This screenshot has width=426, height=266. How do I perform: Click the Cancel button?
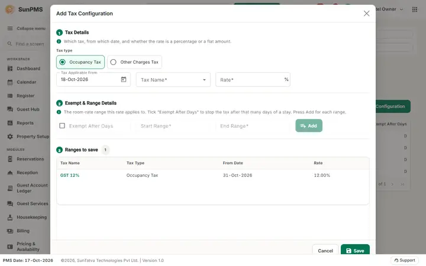(325, 250)
